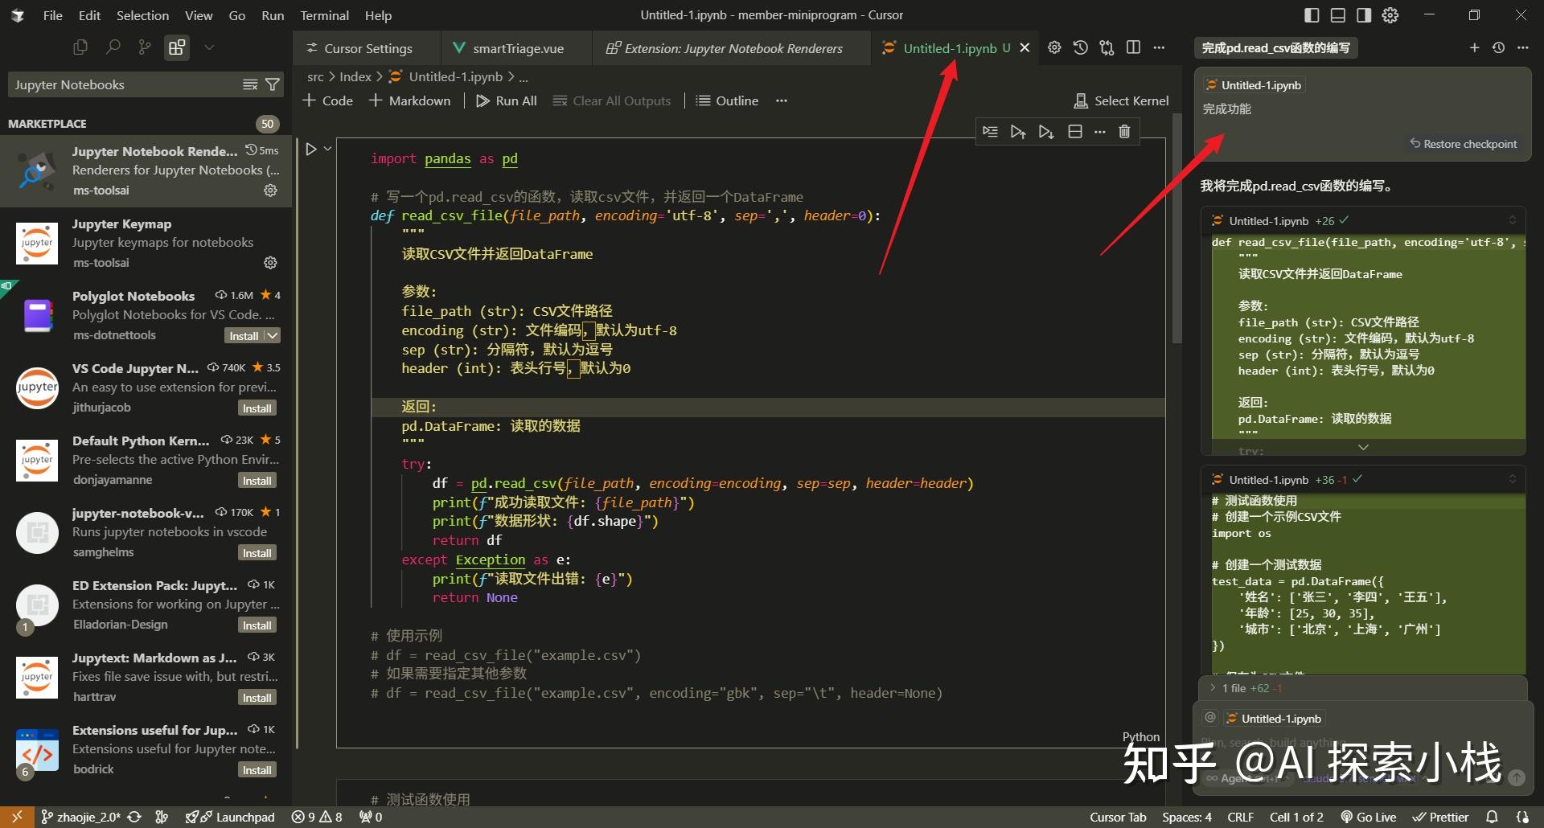Toggle the extensions filter funnel
This screenshot has width=1544, height=828.
273,84
